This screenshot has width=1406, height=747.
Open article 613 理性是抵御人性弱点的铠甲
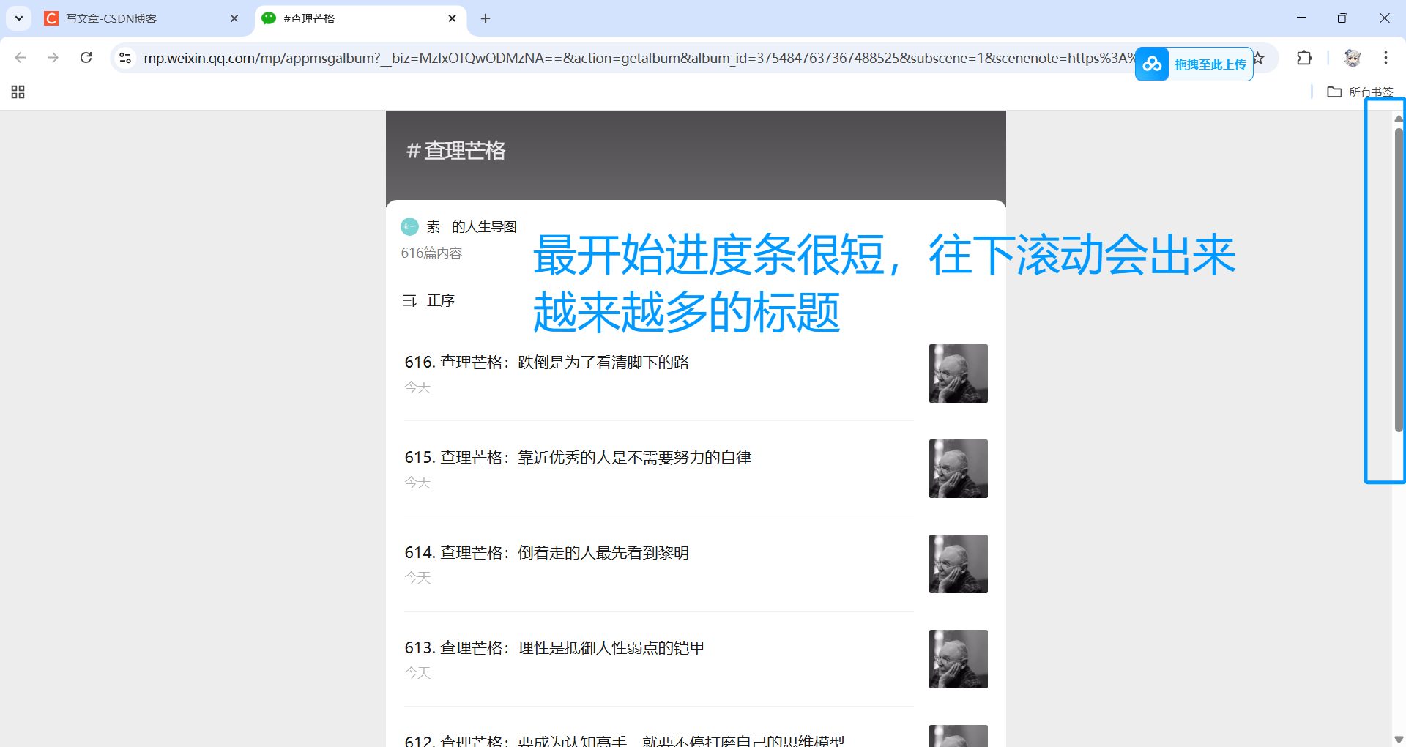[x=554, y=648]
